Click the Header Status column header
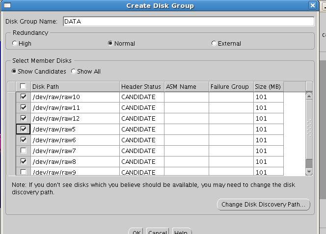 [142, 86]
